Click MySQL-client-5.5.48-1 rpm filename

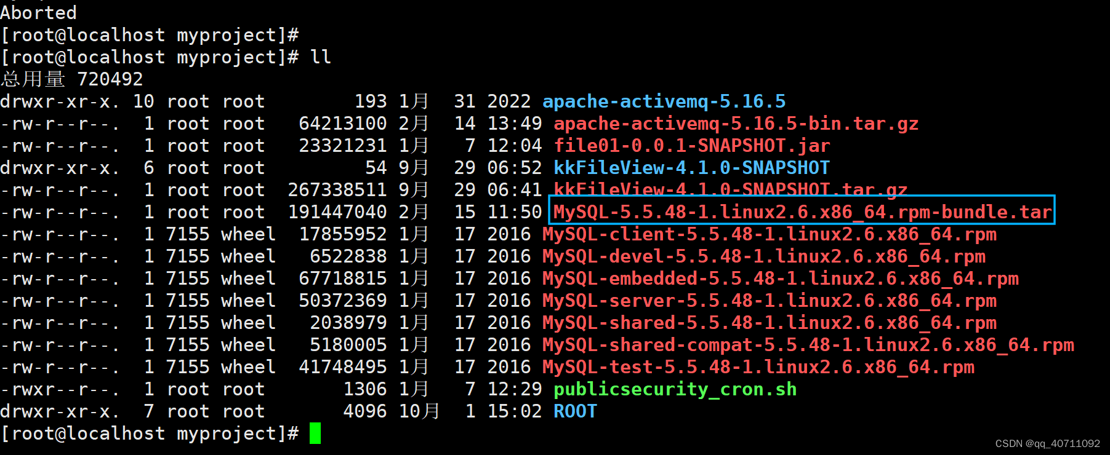point(769,234)
